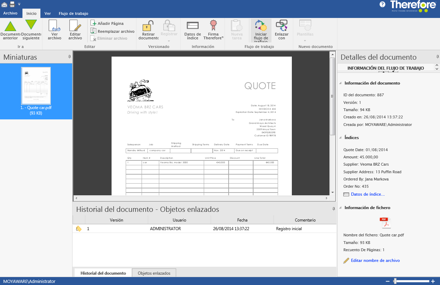Click the MOYAWARE\Administrator status bar text

point(29,281)
